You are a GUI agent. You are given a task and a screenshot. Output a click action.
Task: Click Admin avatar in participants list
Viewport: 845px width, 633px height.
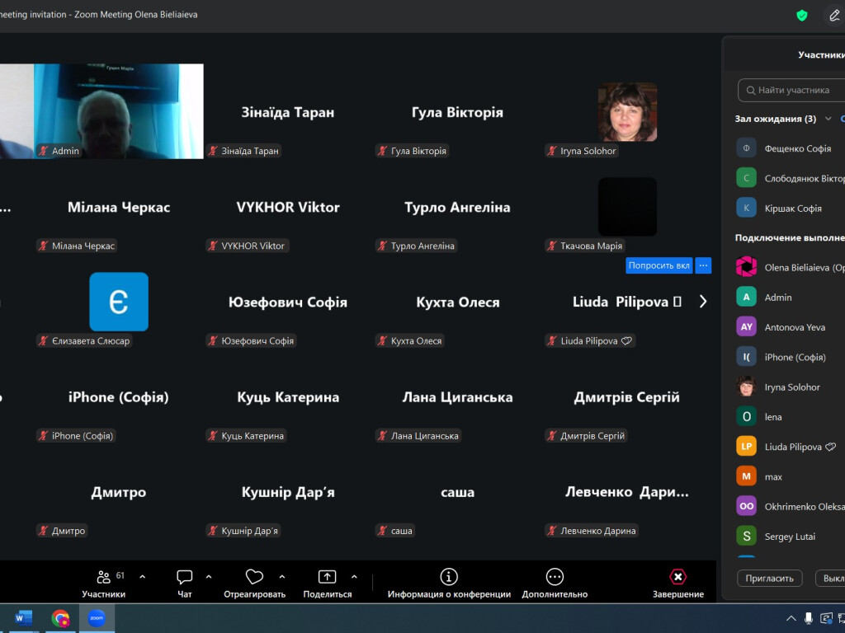[x=746, y=297]
